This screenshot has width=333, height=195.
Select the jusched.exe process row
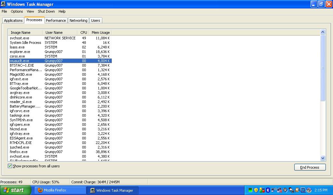pyautogui.click(x=60, y=147)
